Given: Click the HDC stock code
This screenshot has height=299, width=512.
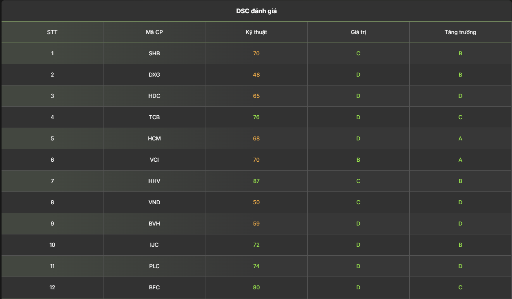Looking at the screenshot, I should click(154, 96).
